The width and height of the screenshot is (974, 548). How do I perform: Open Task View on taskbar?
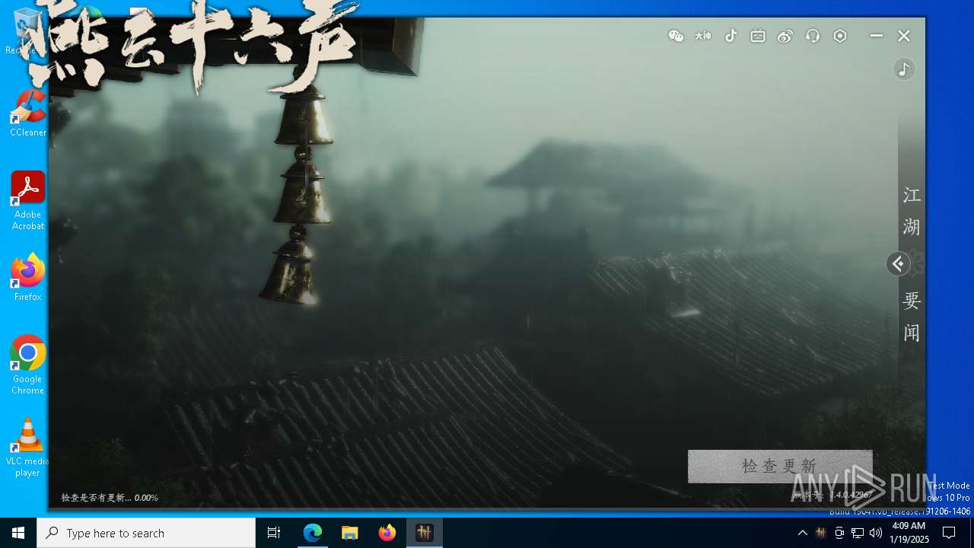(274, 533)
